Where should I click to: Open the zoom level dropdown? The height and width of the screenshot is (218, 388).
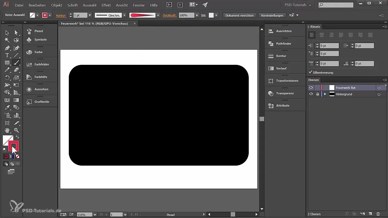pyautogui.click(x=95, y=214)
